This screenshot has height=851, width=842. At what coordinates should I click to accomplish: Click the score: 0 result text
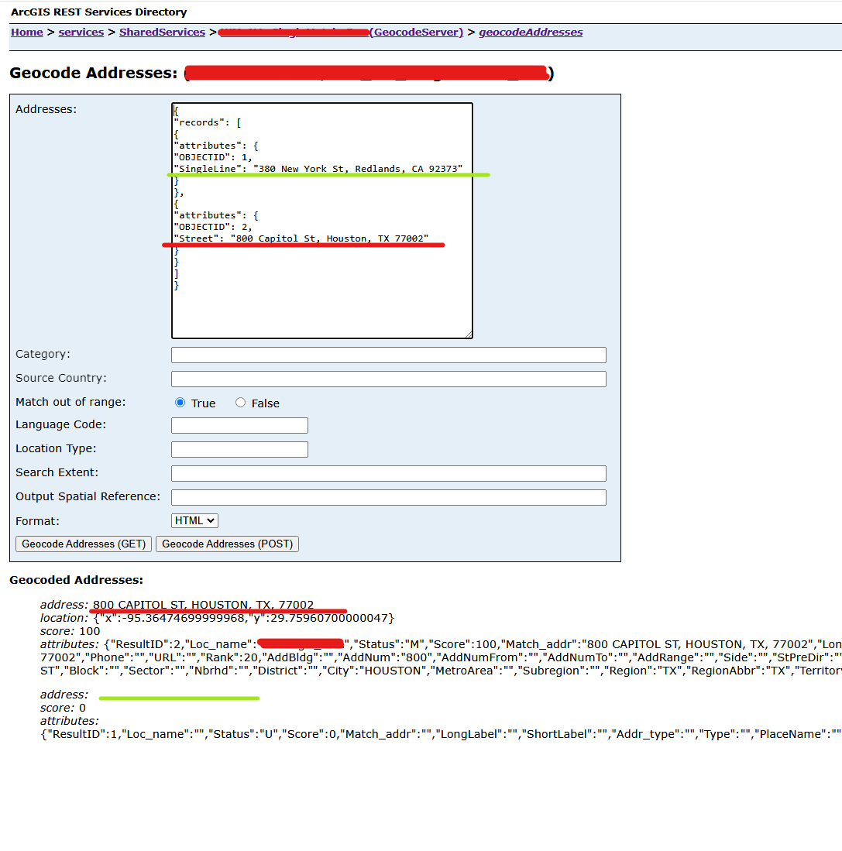click(63, 708)
